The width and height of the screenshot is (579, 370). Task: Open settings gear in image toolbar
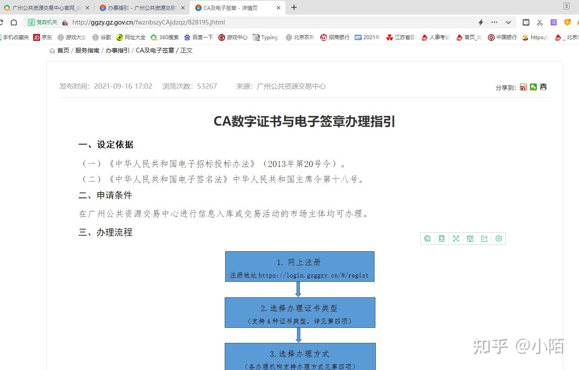(x=498, y=239)
